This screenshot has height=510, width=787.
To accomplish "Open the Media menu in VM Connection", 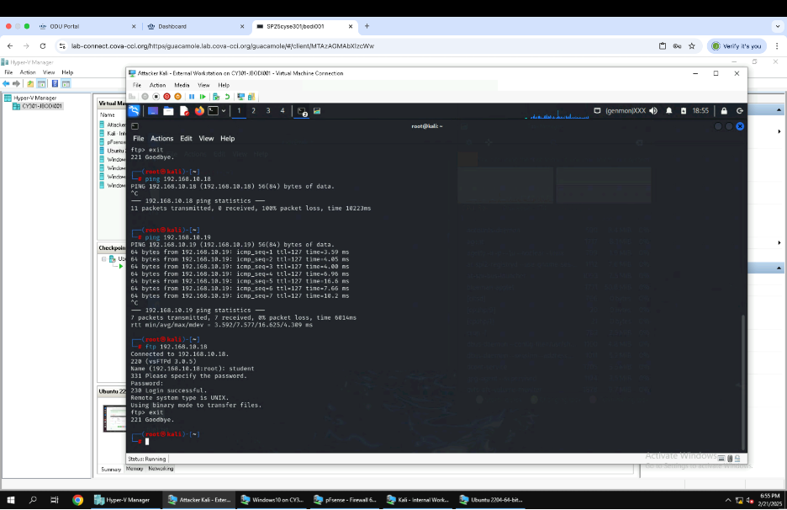I will (182, 85).
